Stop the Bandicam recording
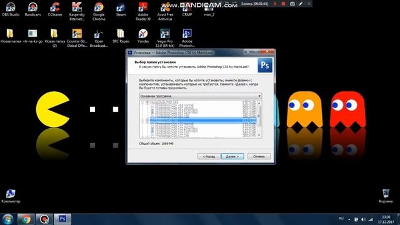The image size is (400, 225). coord(283,4)
